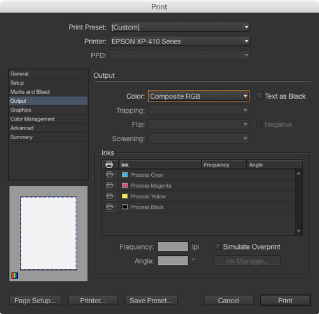319x314 pixels.
Task: Enable Simulate Overprint checkbox
Action: click(217, 246)
